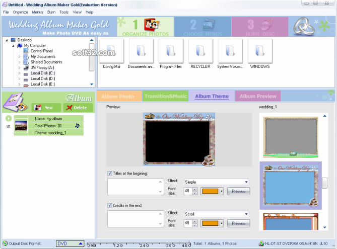Open the WINDOWS folder icon

tap(260, 51)
